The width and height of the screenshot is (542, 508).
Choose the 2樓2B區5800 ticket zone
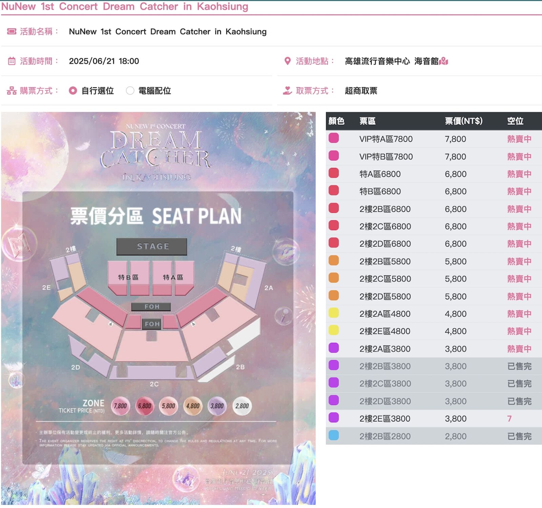pyautogui.click(x=434, y=261)
